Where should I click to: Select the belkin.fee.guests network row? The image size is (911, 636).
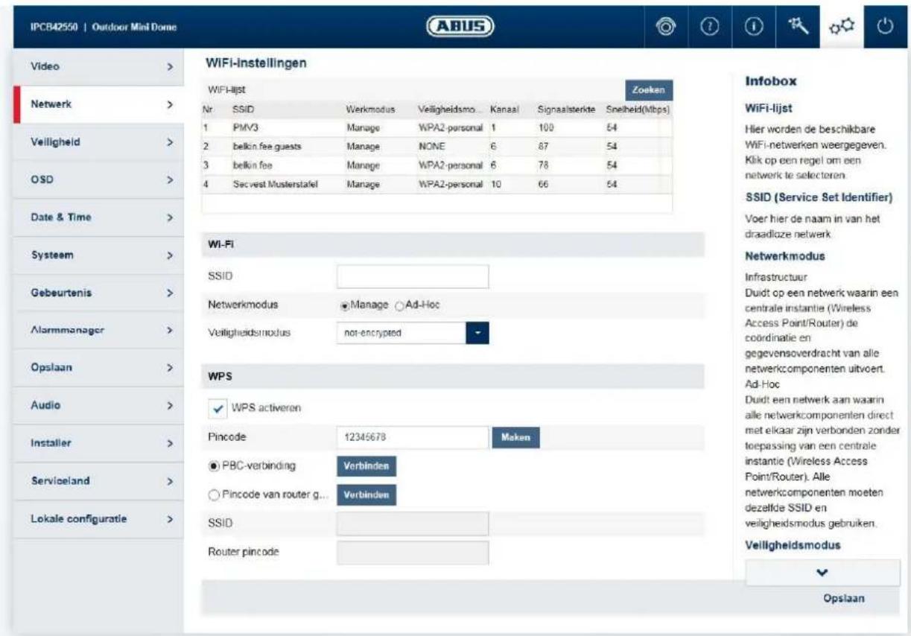437,147
